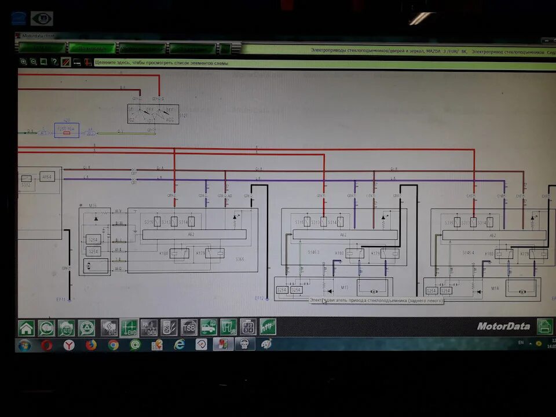Click the S365 switch unit label
Image resolution: width=556 pixels, height=417 pixels.
240,259
